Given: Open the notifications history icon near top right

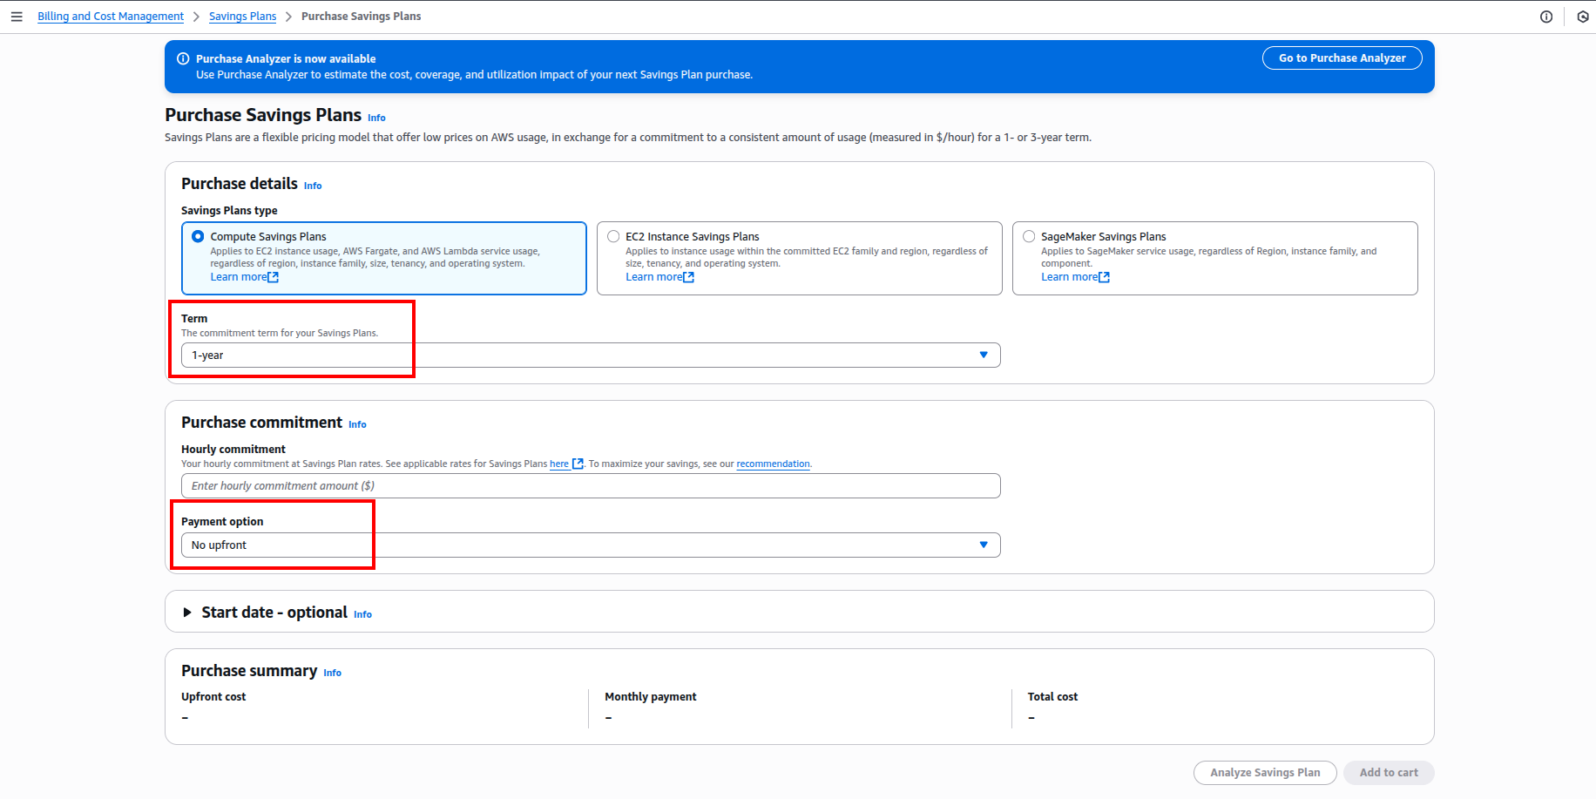Looking at the screenshot, I should click(x=1583, y=17).
